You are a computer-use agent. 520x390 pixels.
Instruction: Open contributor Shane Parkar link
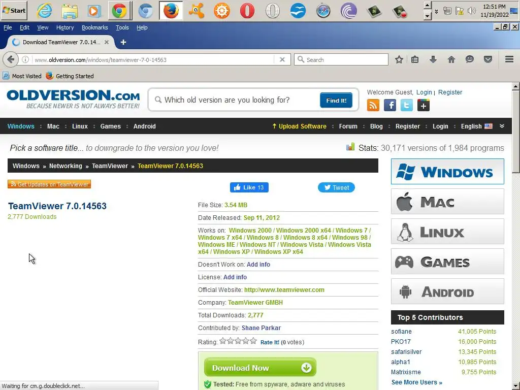(x=261, y=328)
